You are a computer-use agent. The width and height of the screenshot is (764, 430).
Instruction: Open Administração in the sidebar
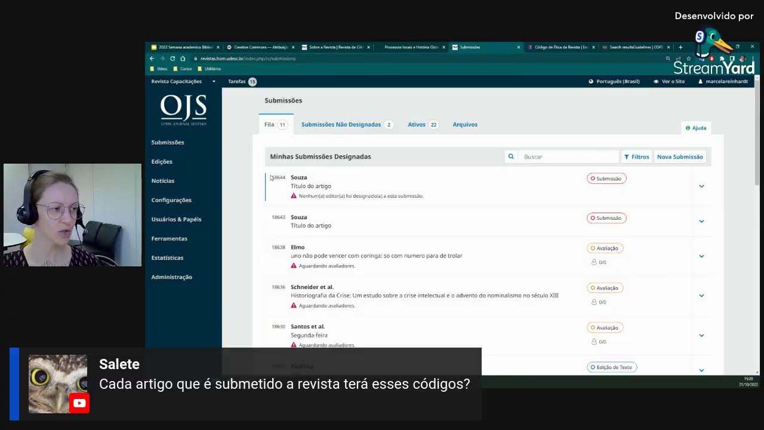tap(172, 277)
